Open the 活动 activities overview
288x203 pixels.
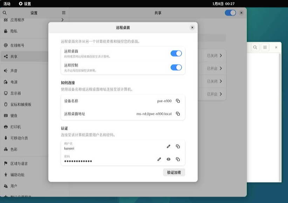[x=7, y=4]
